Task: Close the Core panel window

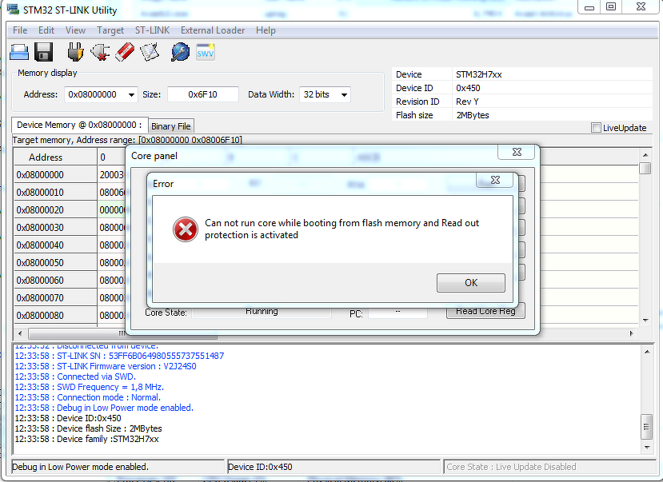Action: click(517, 152)
